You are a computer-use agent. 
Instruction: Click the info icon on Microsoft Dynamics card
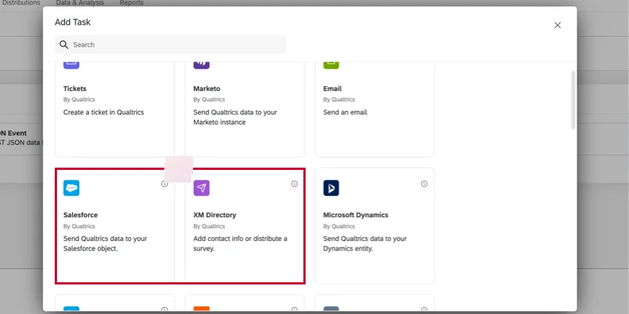[x=424, y=184]
